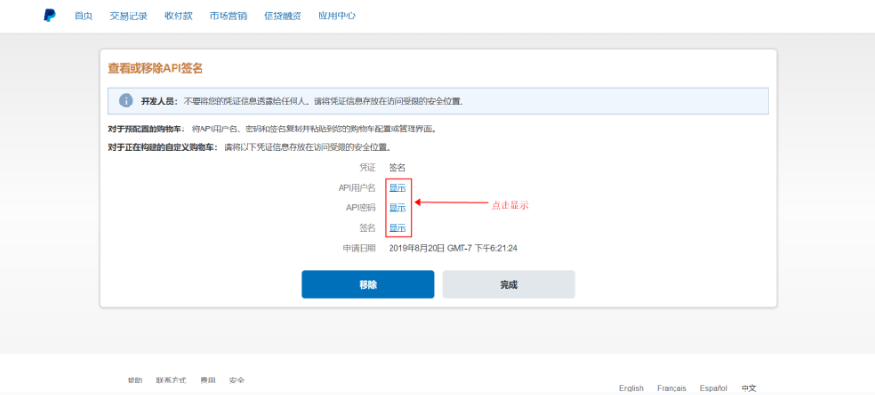Click the API密码 label

(361, 207)
